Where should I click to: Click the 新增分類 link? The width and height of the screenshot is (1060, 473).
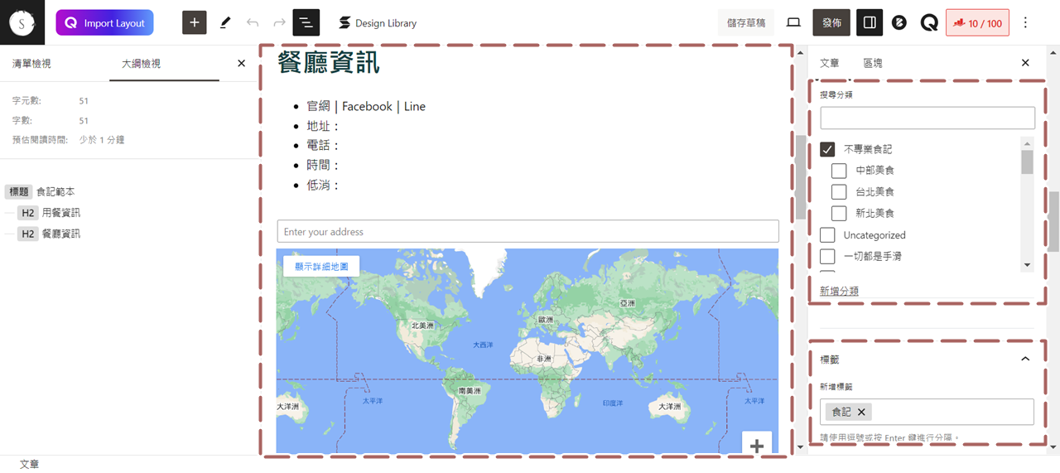click(839, 291)
